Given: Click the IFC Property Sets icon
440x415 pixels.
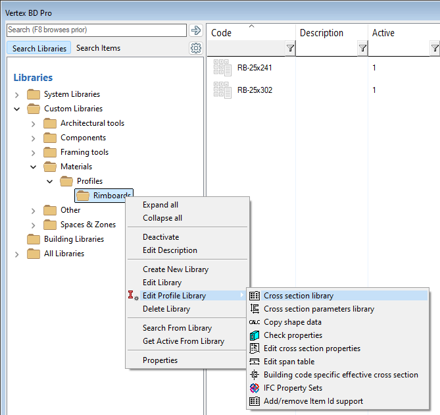Looking at the screenshot, I should coord(254,388).
